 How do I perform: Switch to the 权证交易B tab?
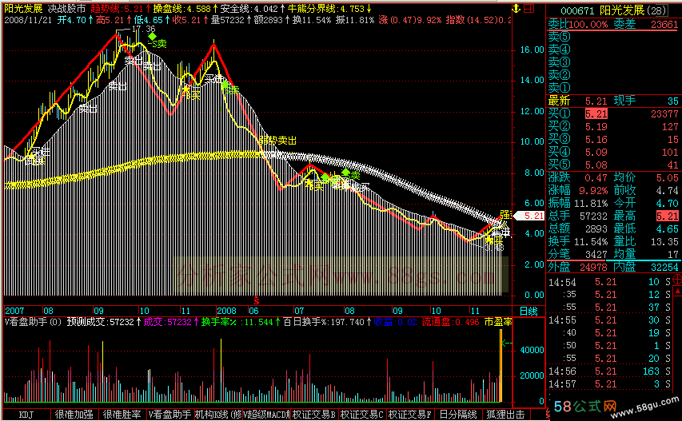click(314, 415)
